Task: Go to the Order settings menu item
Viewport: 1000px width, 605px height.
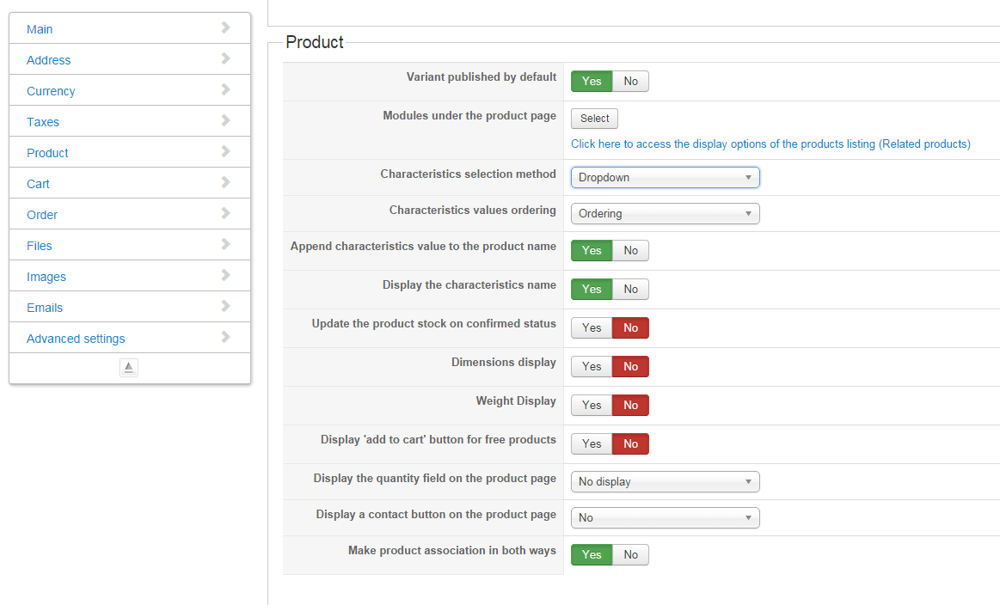Action: tap(42, 215)
